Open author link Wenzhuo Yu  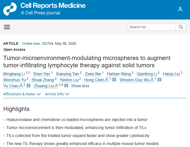point(14,80)
